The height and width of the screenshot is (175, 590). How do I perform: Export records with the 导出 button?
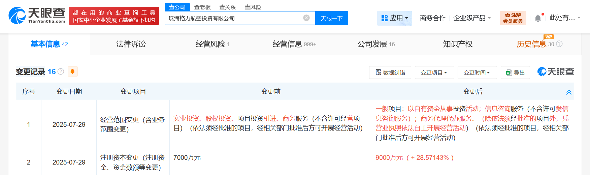tap(515, 72)
